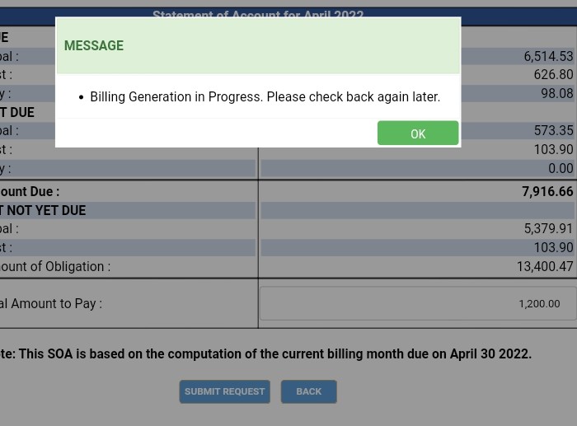Screen dimensions: 577x426
Task: Click the 5,379.91 amount value
Action: coord(548,228)
